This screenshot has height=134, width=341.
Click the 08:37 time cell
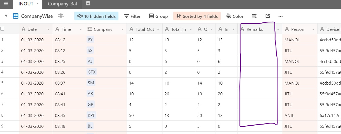[69, 83]
